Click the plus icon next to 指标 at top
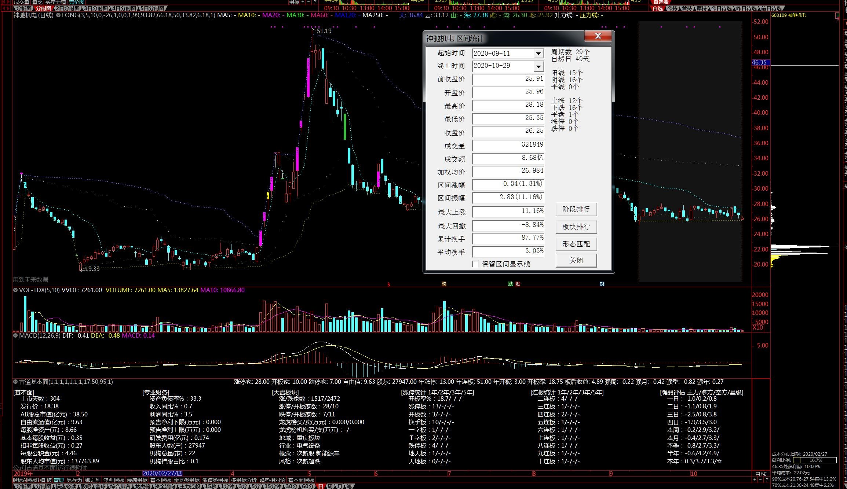The width and height of the screenshot is (847, 489). pos(303,2)
